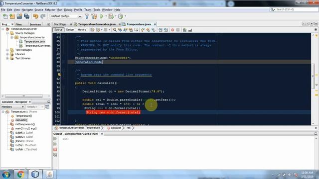Click the Redo toolbar icon
Viewport: 319px width, 179px height.
[x=43, y=16]
